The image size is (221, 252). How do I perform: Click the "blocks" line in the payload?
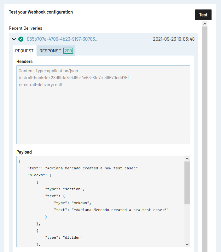click(x=39, y=175)
